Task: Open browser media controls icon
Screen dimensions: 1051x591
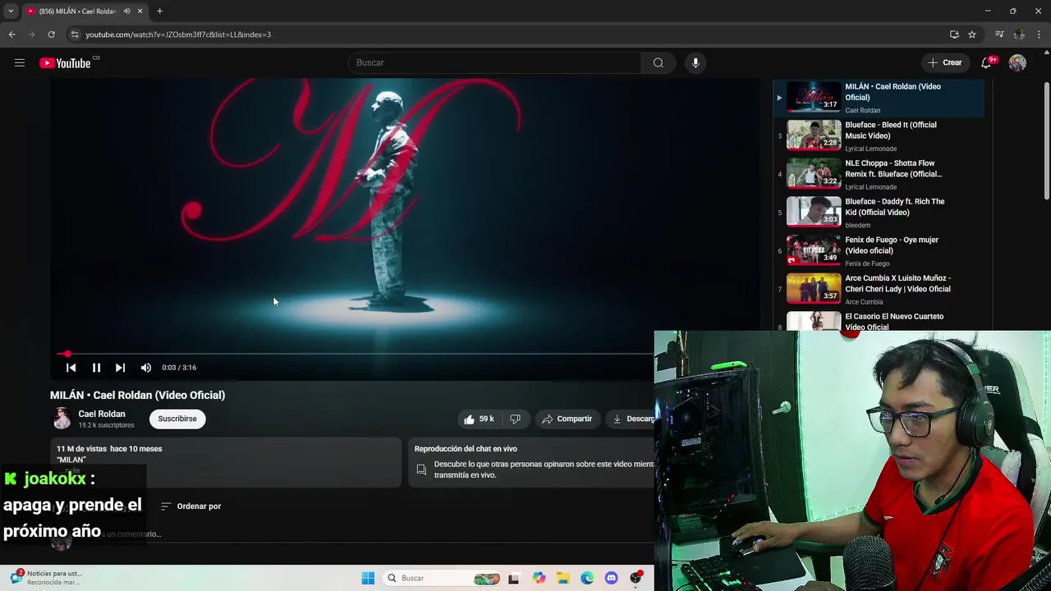Action: [x=999, y=34]
